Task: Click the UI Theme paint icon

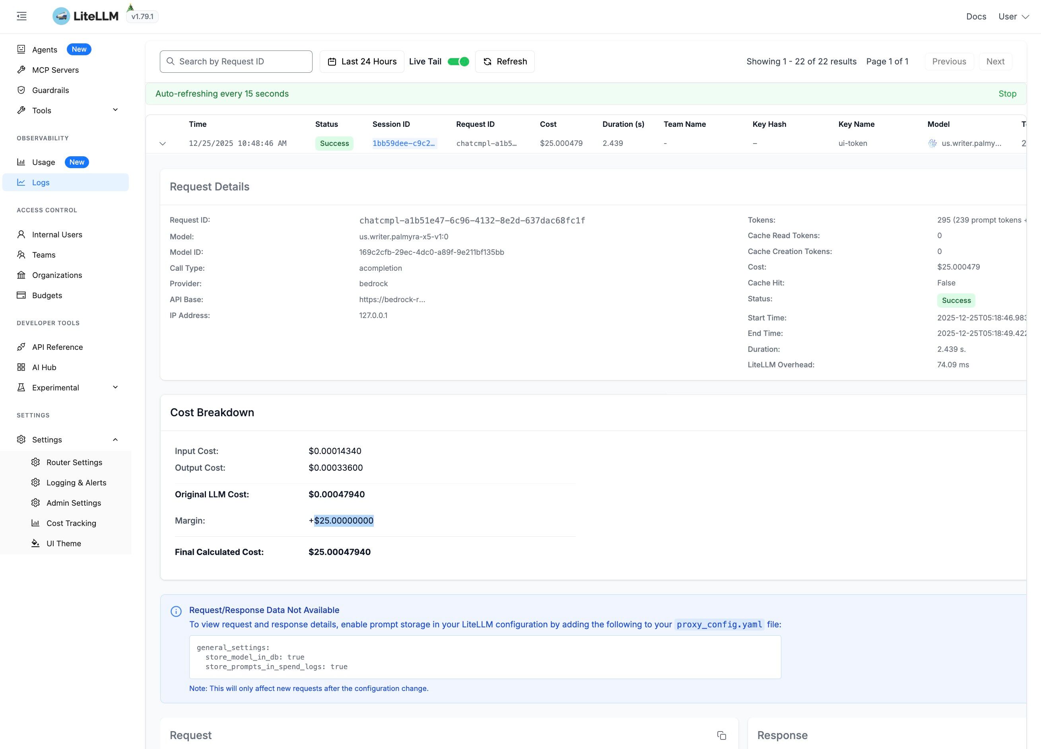Action: coord(35,543)
